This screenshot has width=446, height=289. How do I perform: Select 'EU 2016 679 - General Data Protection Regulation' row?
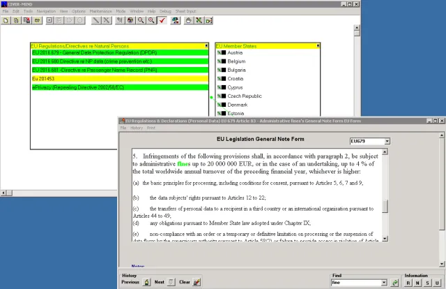pyautogui.click(x=120, y=53)
